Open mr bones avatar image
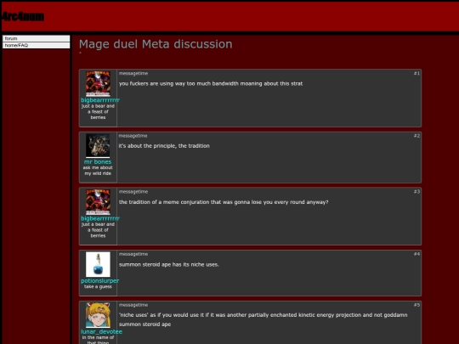Viewport: 459px width, 344px height. point(98,145)
